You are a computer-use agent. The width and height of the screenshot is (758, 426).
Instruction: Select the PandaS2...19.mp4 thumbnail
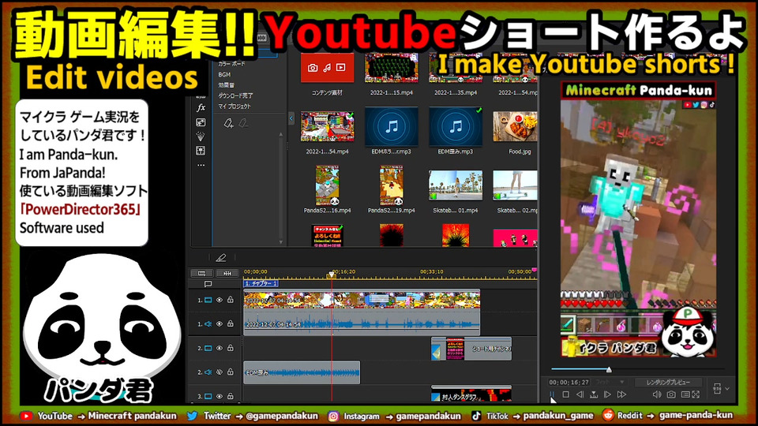pos(392,185)
